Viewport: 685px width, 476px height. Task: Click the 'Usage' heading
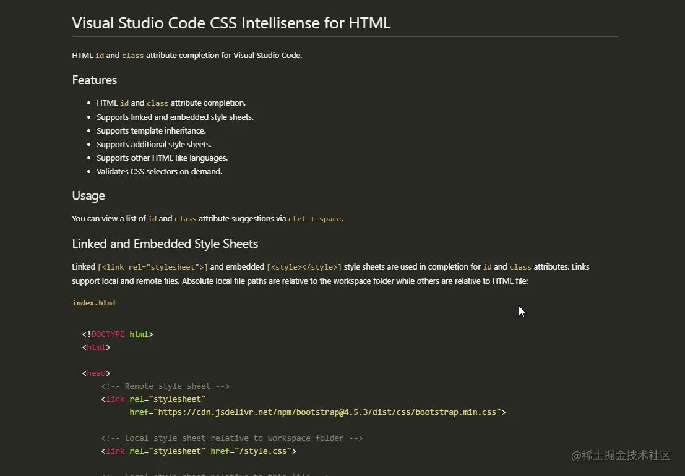pyautogui.click(x=88, y=196)
